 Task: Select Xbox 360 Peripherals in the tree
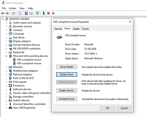(24, 108)
